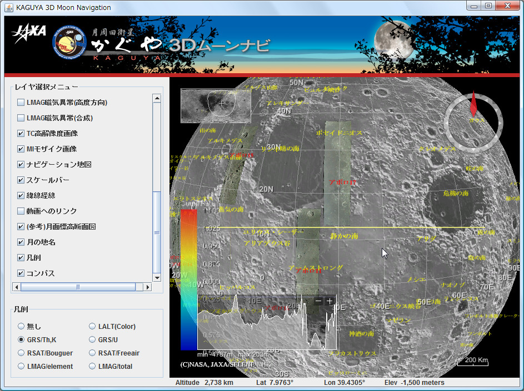Click the ポセイドニオス crater label

[x=339, y=133]
